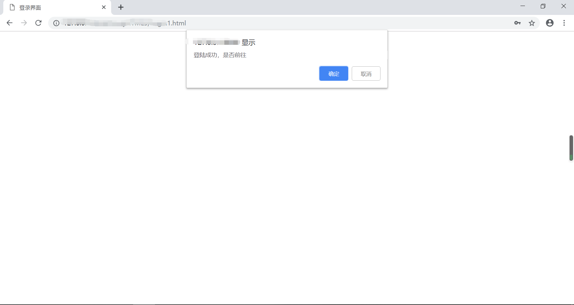
Task: Click the back navigation arrow
Action: [10, 23]
